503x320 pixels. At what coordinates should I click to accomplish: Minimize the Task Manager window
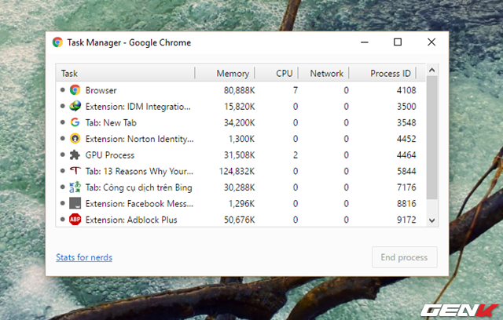click(365, 42)
